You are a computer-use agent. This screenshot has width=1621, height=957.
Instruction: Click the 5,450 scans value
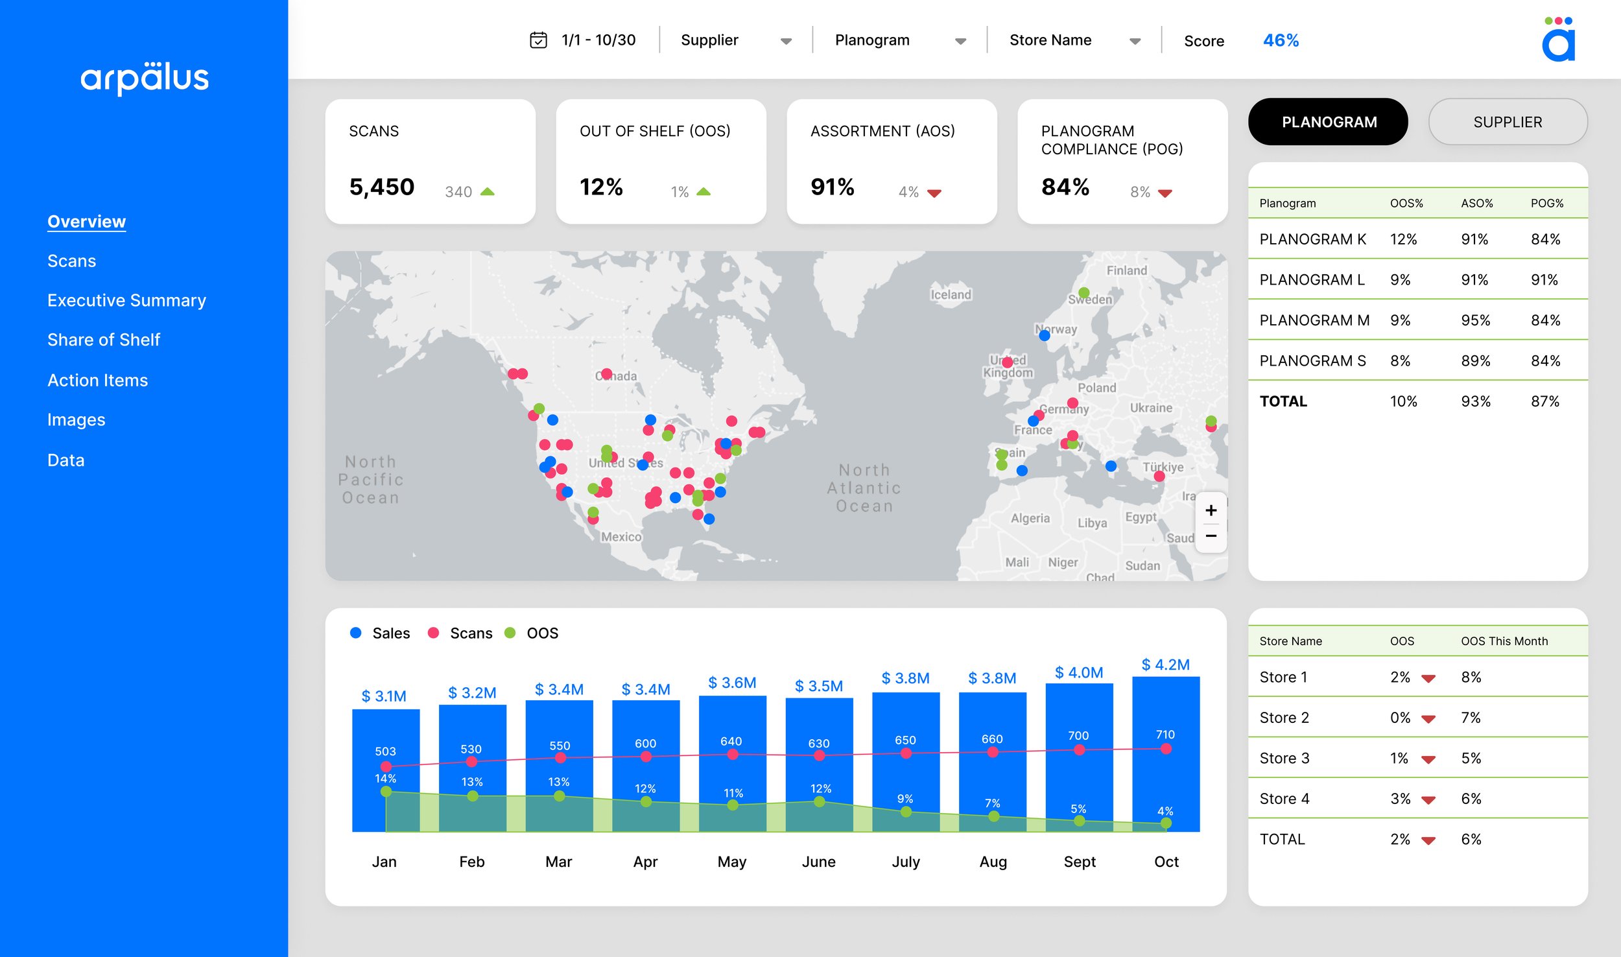(x=381, y=187)
